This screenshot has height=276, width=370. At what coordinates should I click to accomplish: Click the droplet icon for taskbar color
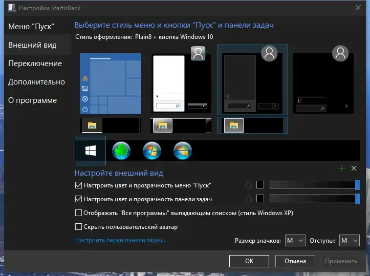(x=248, y=199)
